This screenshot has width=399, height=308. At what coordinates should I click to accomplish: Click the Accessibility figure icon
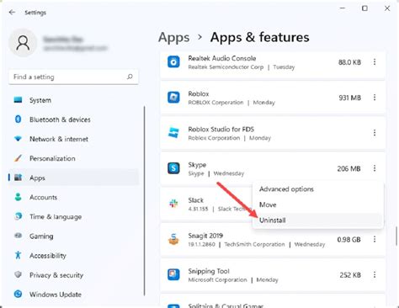click(18, 255)
